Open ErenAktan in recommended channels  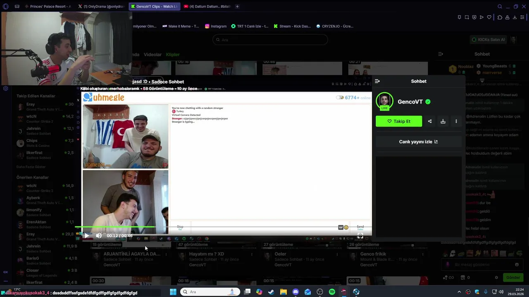point(45,224)
